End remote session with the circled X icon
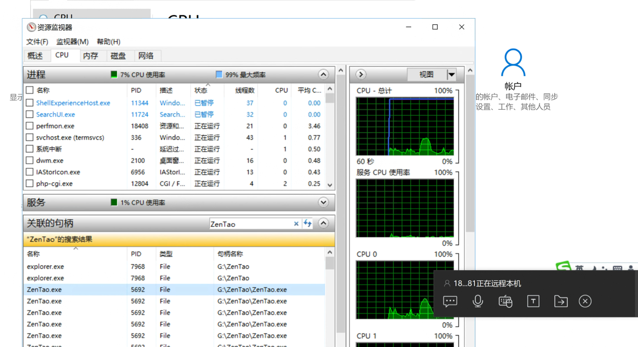638x347 pixels. click(x=585, y=301)
